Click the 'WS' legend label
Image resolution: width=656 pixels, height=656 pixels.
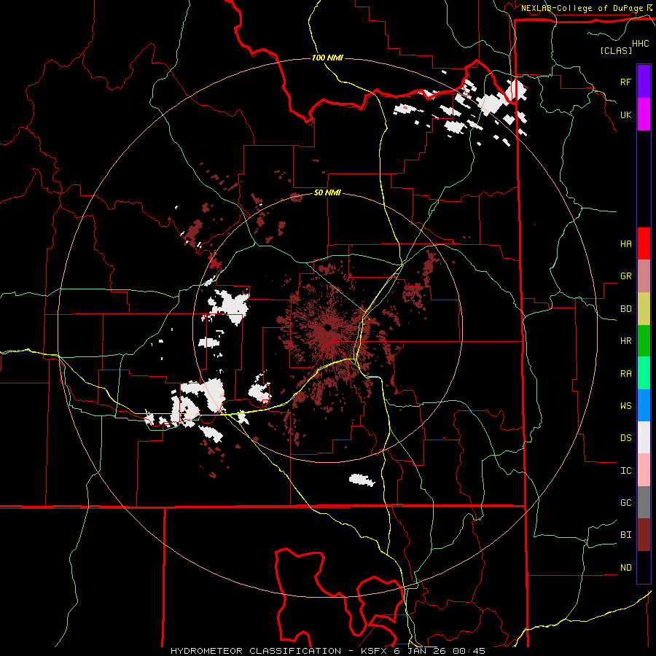[625, 406]
